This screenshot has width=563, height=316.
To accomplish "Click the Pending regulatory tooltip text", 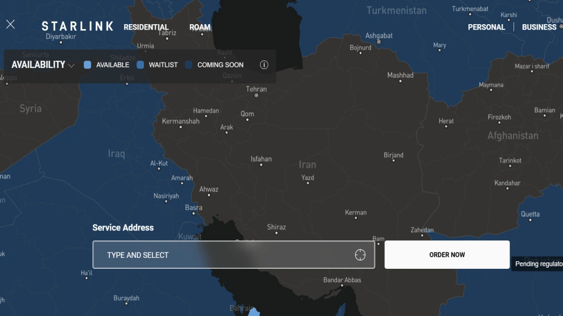I will [539, 264].
